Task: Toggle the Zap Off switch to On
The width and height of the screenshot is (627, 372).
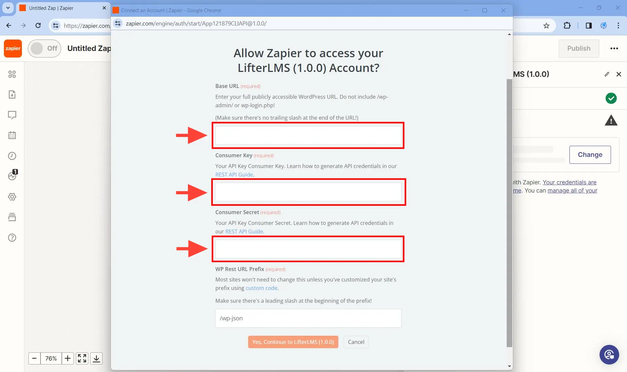Action: pos(44,48)
